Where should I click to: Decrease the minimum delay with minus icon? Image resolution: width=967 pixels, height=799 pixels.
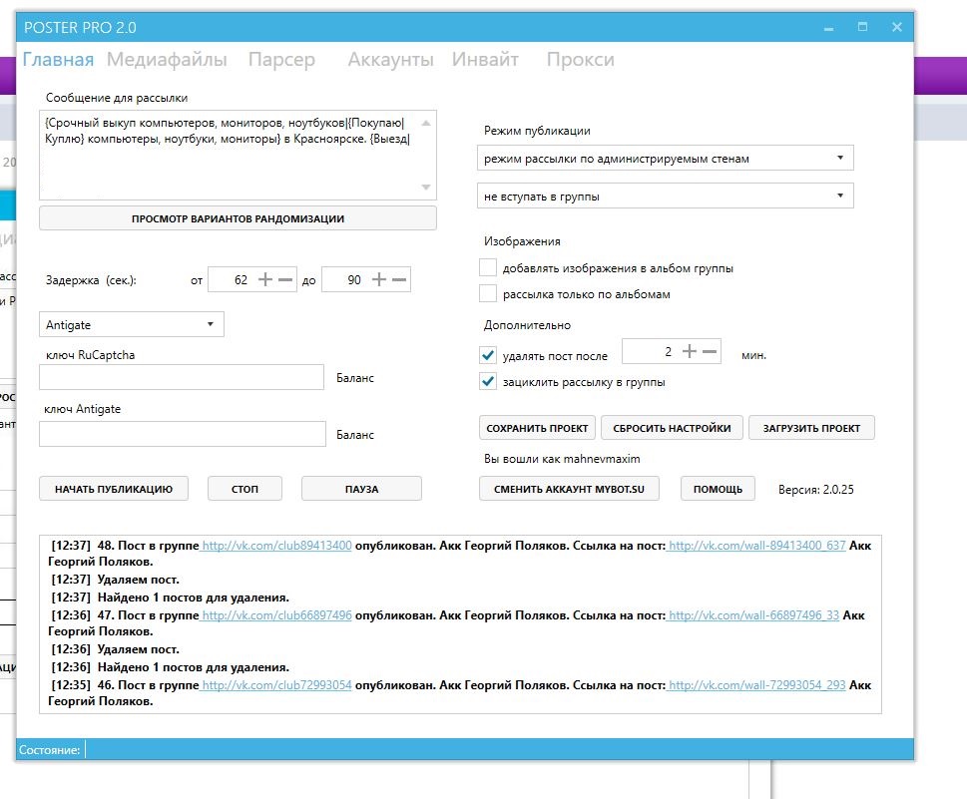pos(285,280)
